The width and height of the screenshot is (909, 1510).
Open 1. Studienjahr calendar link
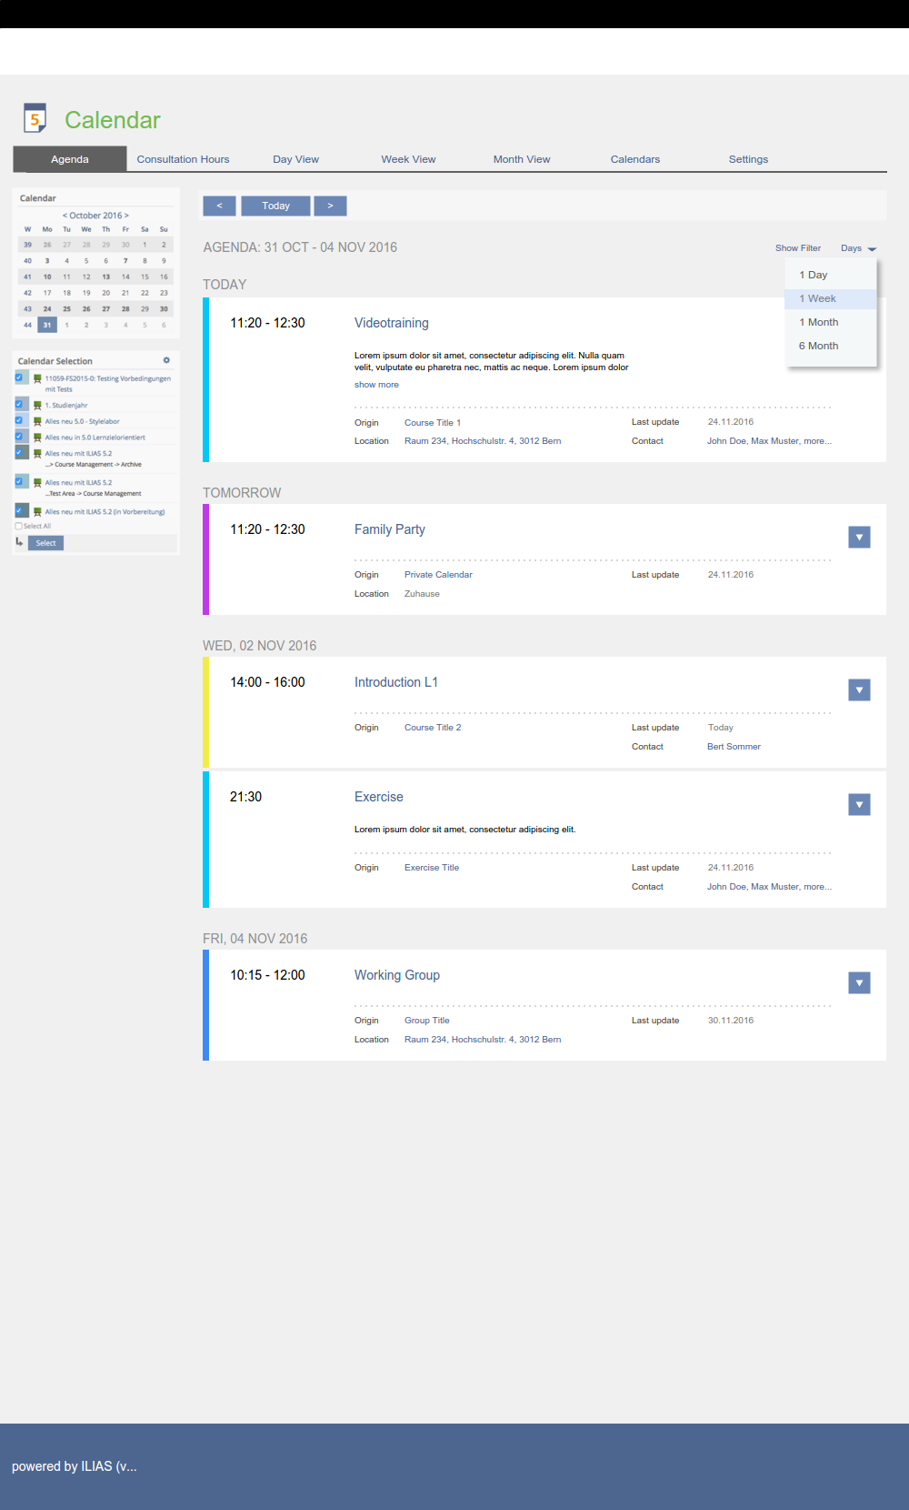tap(66, 406)
